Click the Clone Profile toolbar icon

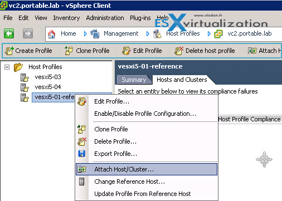[x=69, y=51]
